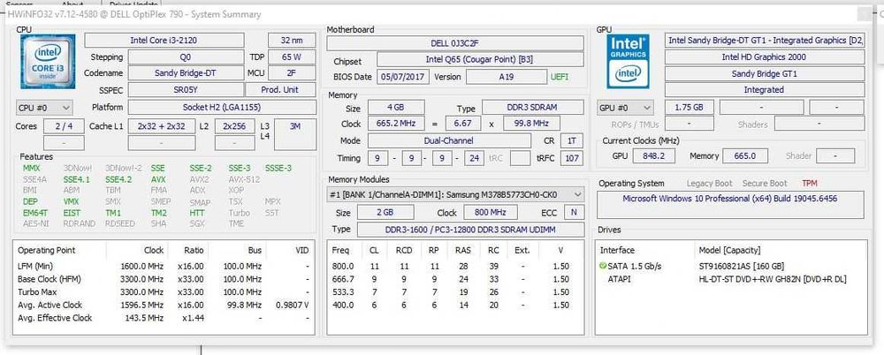Click the memory Clock 665.2 MHz field

point(397,124)
